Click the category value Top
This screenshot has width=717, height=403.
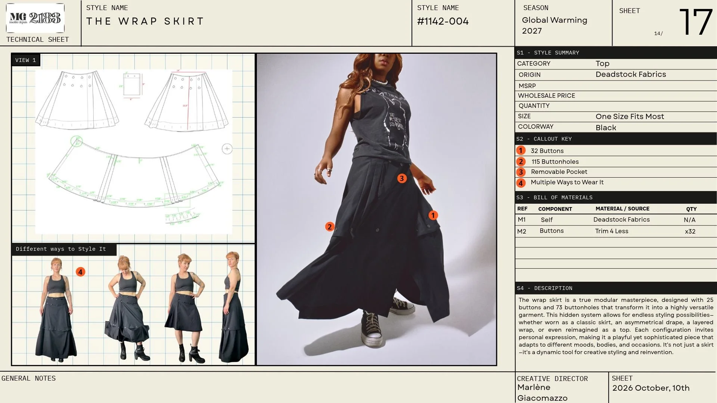tap(602, 63)
